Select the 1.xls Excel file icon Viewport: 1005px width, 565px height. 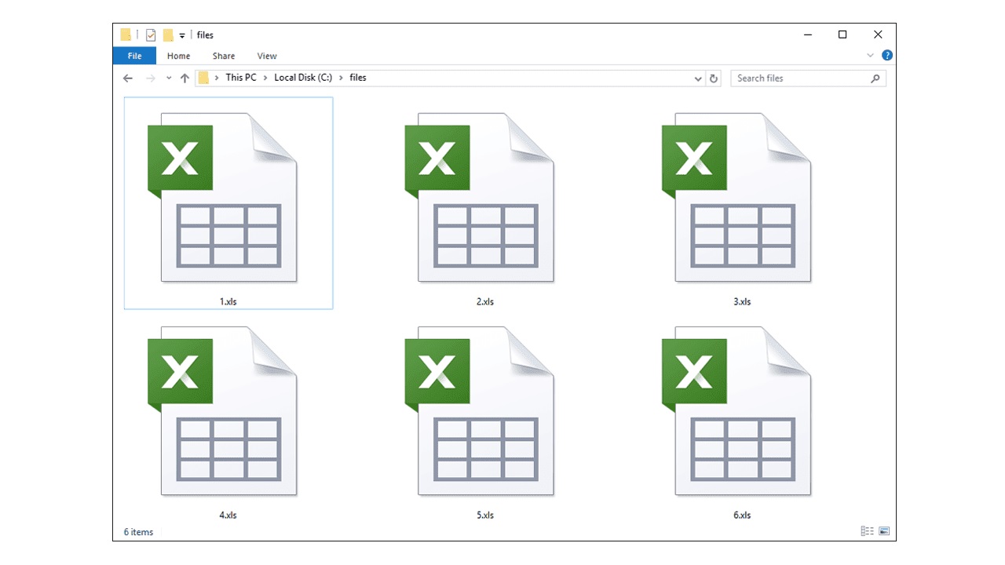[x=222, y=197]
